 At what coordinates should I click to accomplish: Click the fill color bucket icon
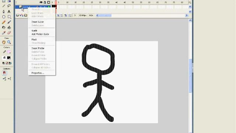(x=4, y=58)
